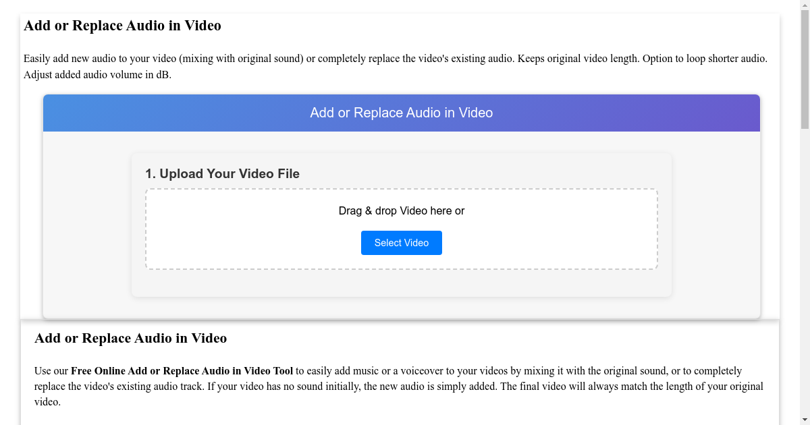The height and width of the screenshot is (425, 810).
Task: Click the top page heading Add or Replace Audio
Action: 122,26
